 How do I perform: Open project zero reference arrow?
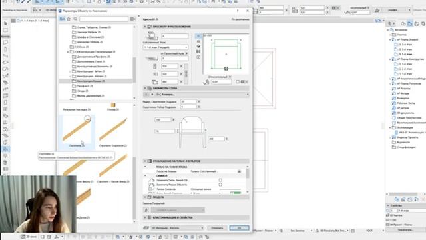pos(186,53)
